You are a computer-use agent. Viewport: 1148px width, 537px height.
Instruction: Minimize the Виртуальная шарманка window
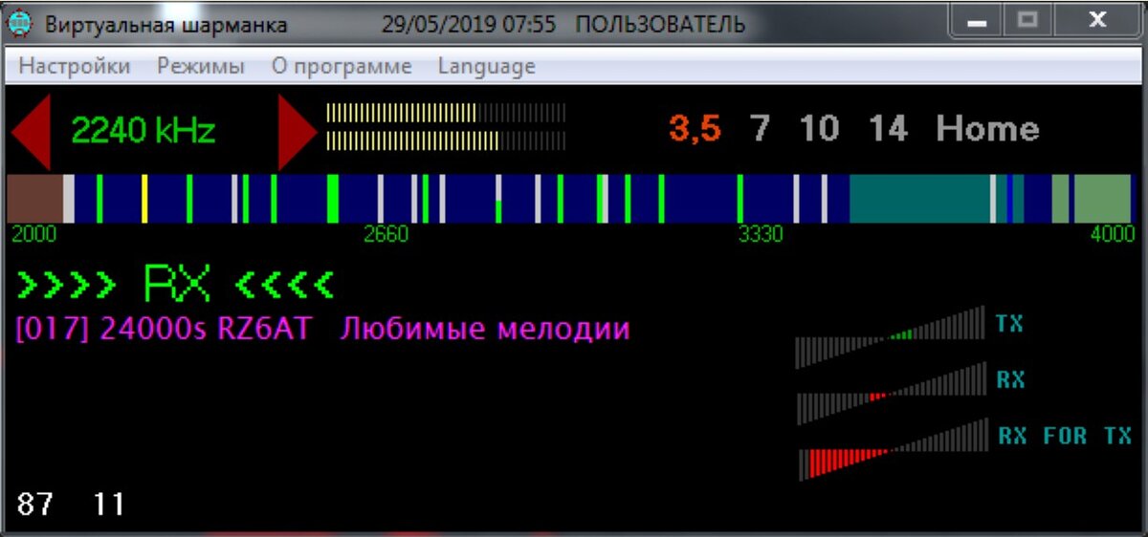(x=978, y=20)
